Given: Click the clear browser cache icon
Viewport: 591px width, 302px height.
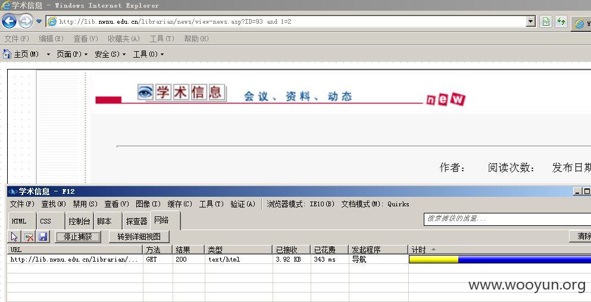Looking at the screenshot, I should pyautogui.click(x=29, y=237).
